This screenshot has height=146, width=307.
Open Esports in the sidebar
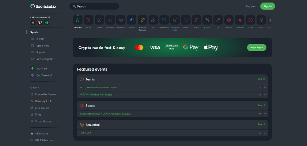click(41, 52)
